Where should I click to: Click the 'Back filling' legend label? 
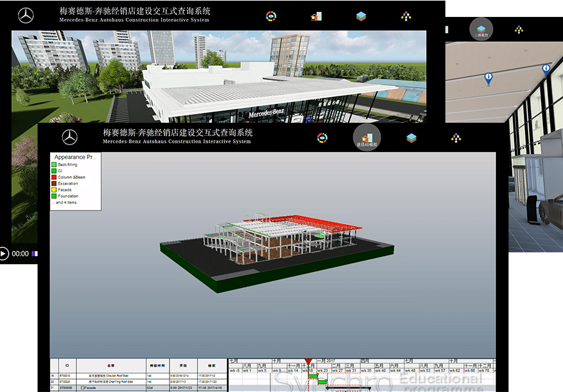tap(68, 165)
